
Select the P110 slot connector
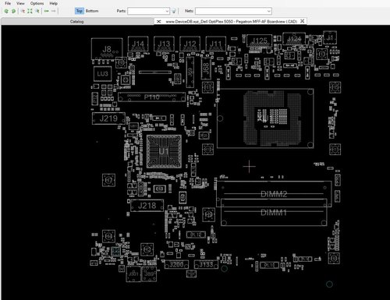[152, 97]
